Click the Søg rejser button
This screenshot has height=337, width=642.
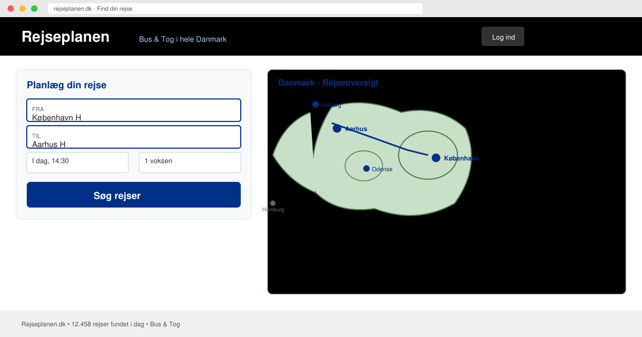[x=134, y=195]
